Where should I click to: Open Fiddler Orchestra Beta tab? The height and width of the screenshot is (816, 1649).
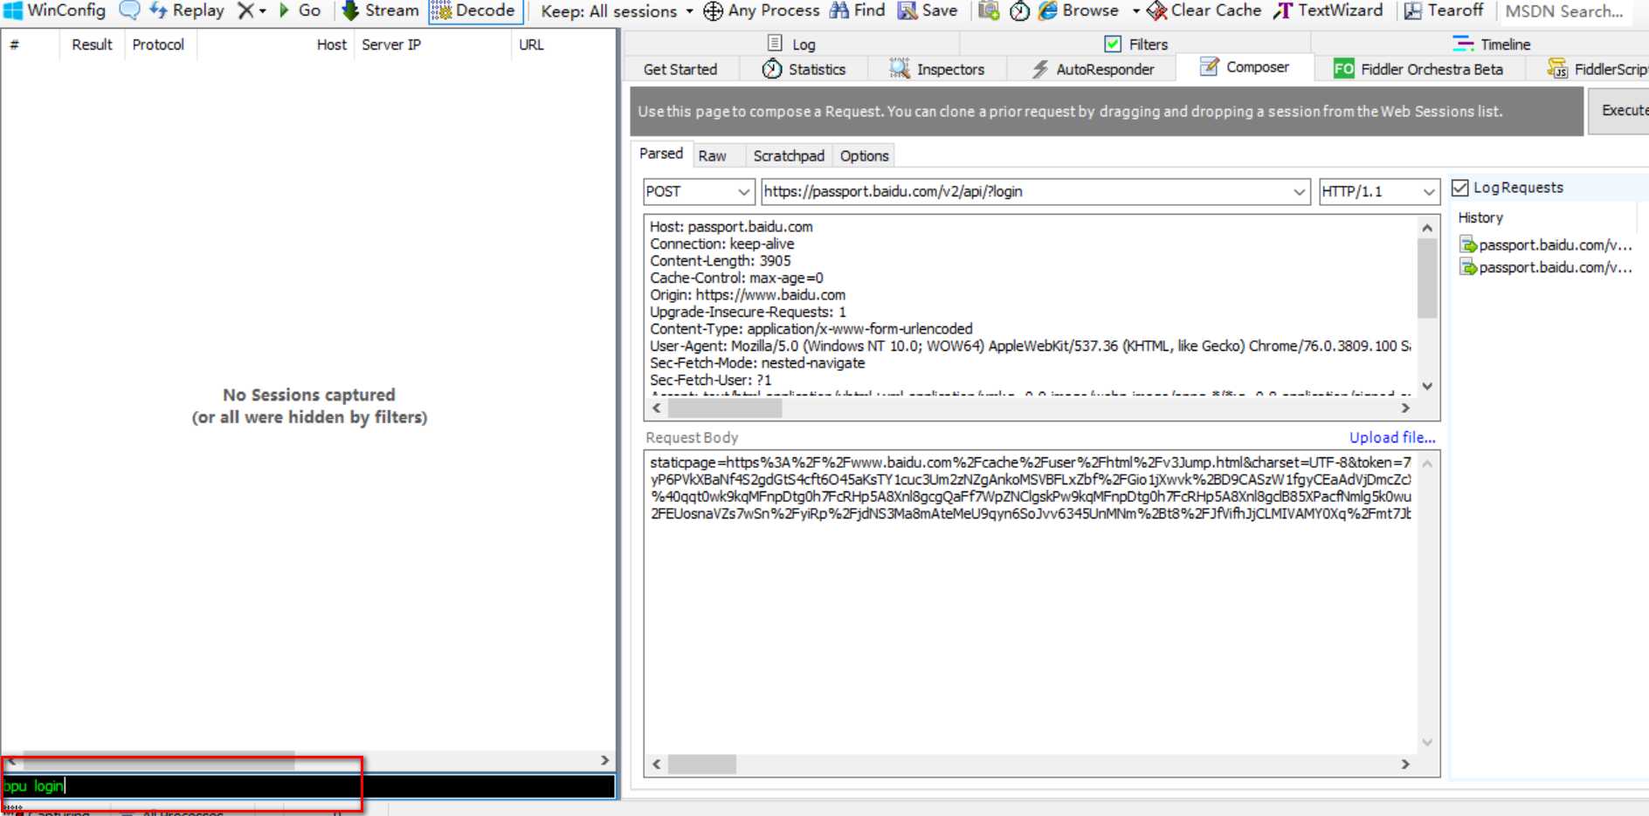point(1418,69)
